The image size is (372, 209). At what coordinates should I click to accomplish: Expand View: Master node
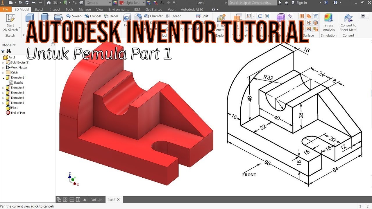point(3,67)
